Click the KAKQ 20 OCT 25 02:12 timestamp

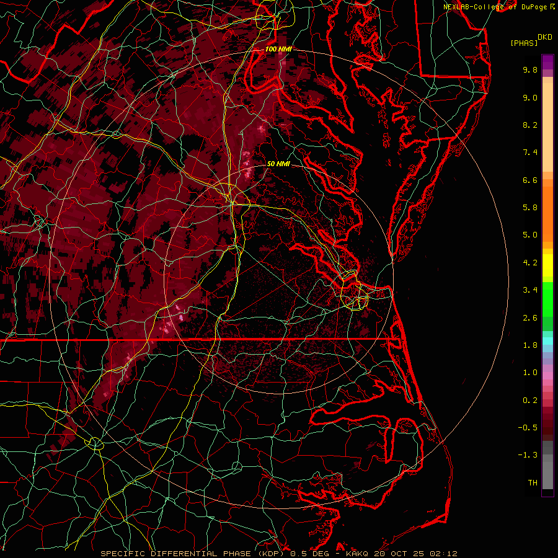[401, 554]
